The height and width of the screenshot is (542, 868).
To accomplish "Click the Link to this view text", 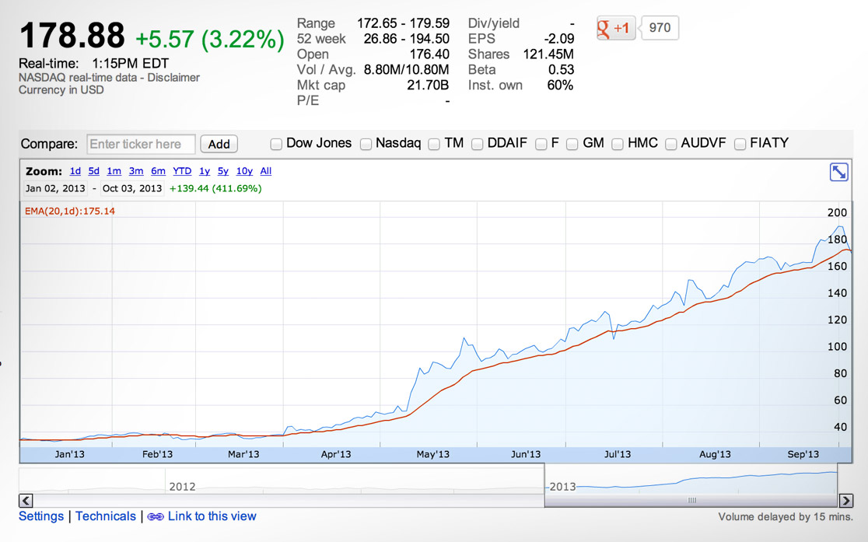I will coord(212,516).
